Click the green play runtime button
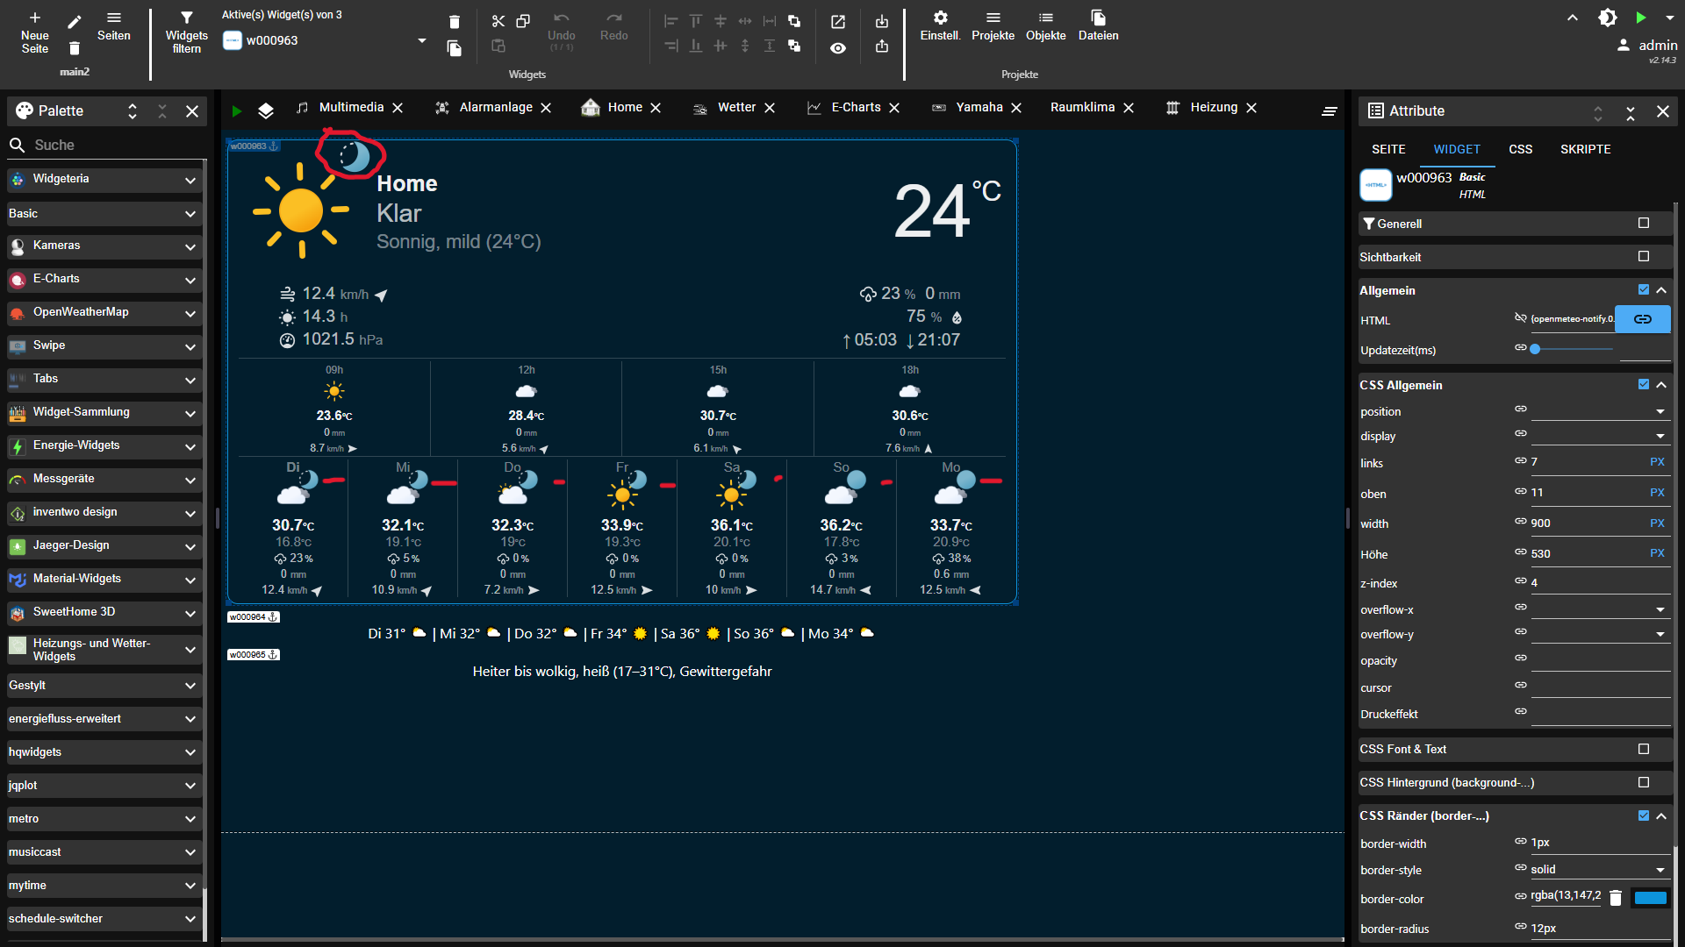The width and height of the screenshot is (1685, 947). [x=1641, y=18]
